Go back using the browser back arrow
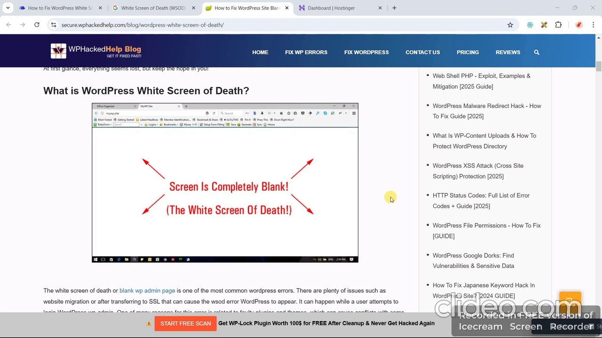This screenshot has width=602, height=338. 8,25
